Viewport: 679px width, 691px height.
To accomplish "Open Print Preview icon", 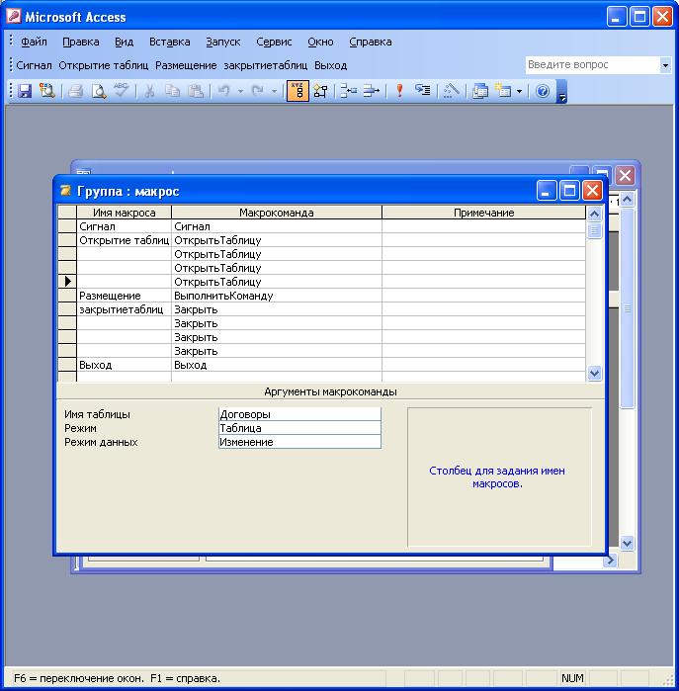I will pos(99,91).
